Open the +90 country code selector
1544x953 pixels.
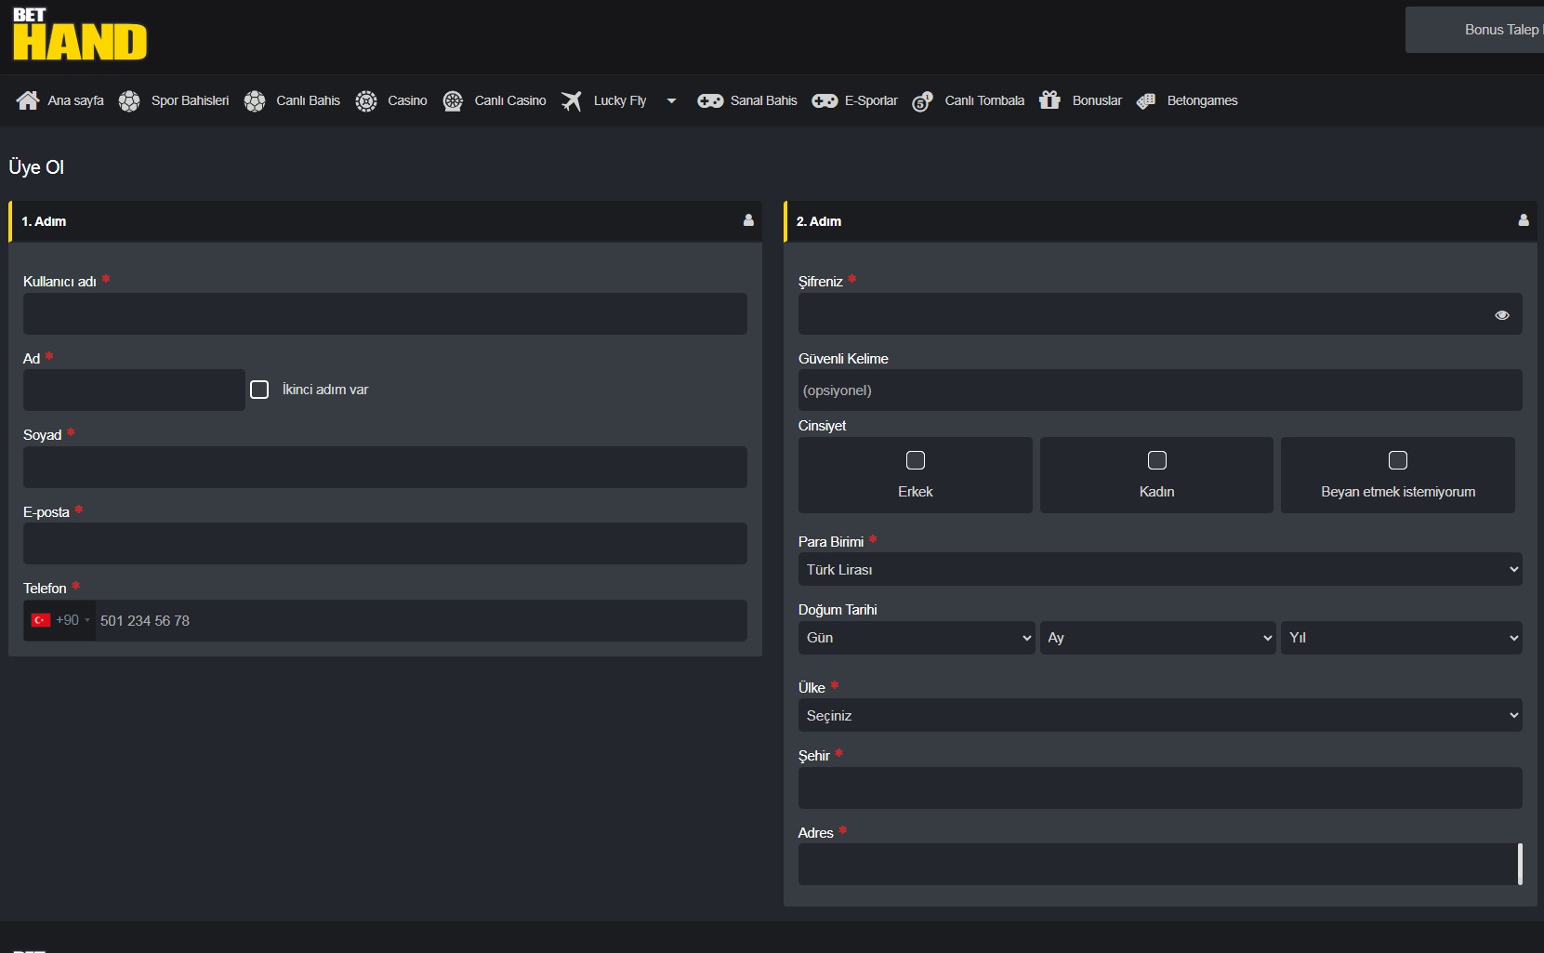tap(59, 620)
